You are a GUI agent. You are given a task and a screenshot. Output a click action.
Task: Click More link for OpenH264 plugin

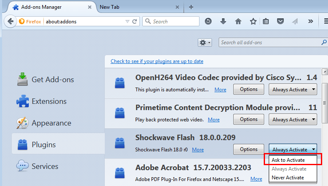point(220,90)
